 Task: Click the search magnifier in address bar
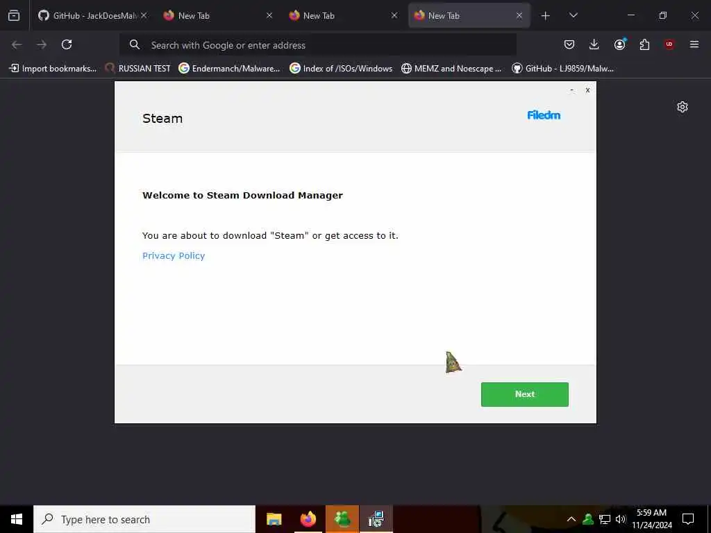pos(134,44)
